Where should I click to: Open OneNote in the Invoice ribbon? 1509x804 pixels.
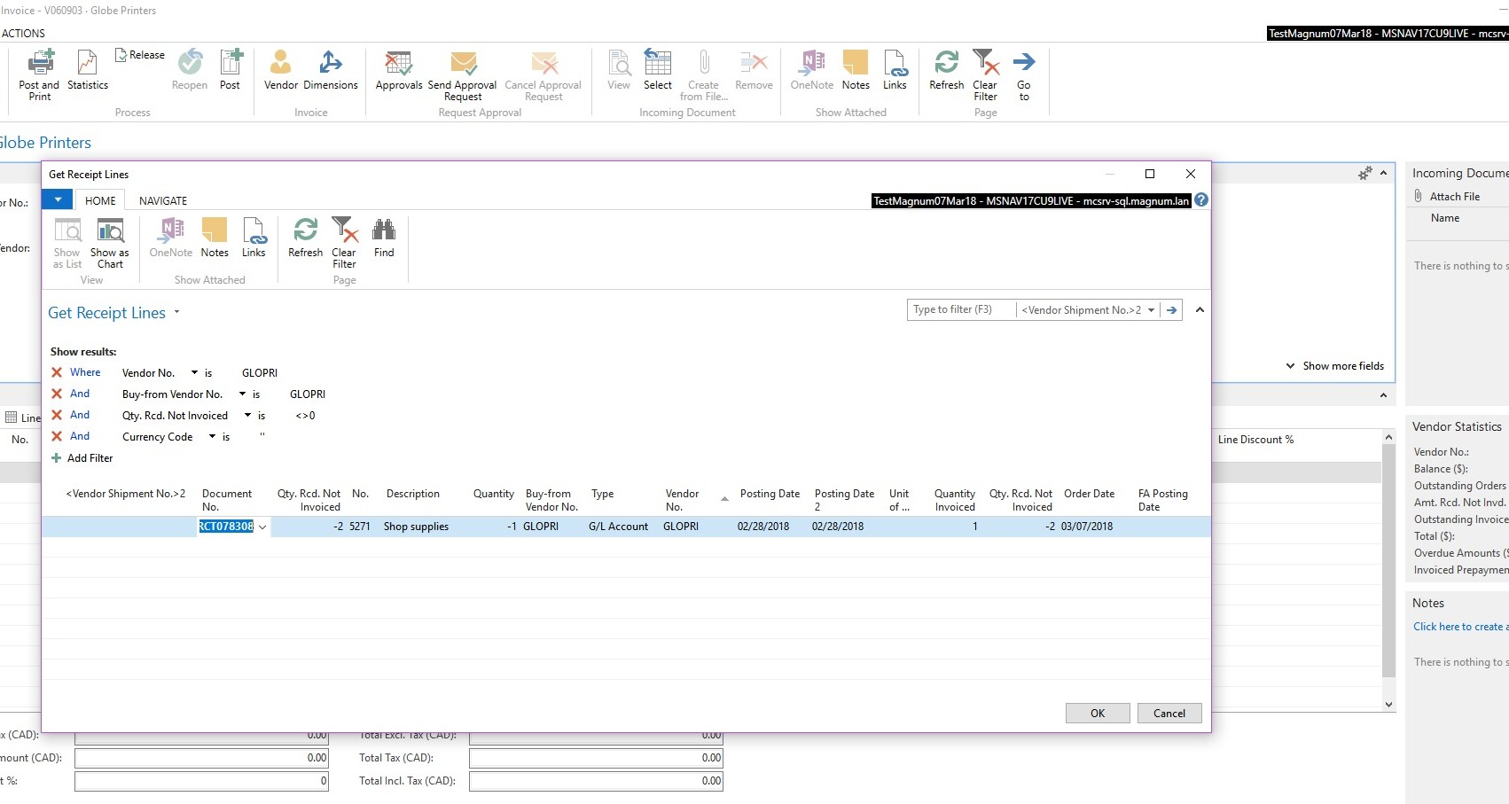coord(812,70)
